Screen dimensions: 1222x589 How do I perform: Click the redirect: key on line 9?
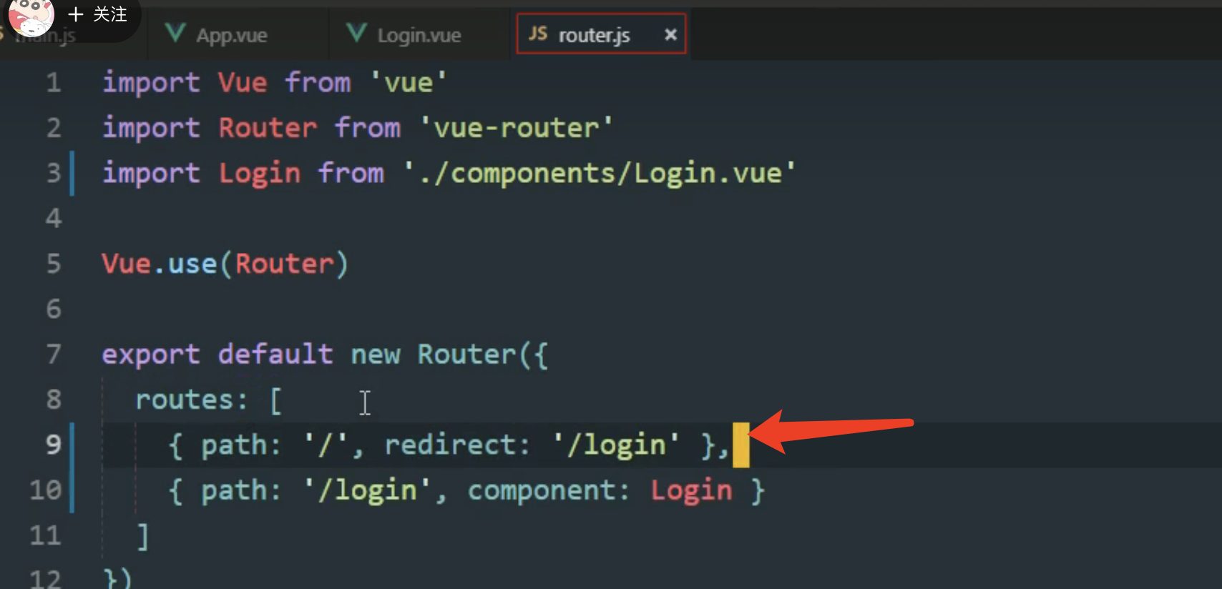click(457, 445)
